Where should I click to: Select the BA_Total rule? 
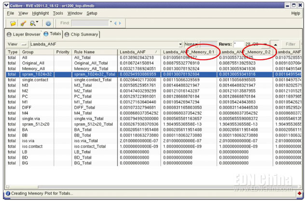pos(83,130)
